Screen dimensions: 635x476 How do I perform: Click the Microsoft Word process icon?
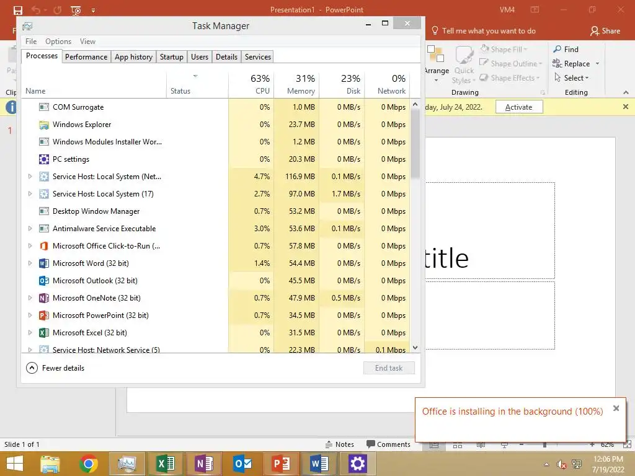(44, 263)
